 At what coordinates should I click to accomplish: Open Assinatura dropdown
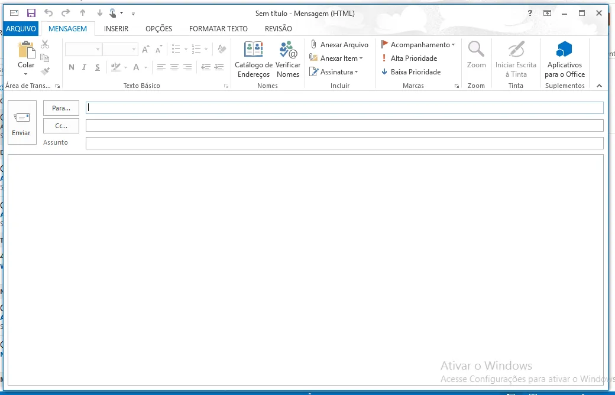pos(334,72)
